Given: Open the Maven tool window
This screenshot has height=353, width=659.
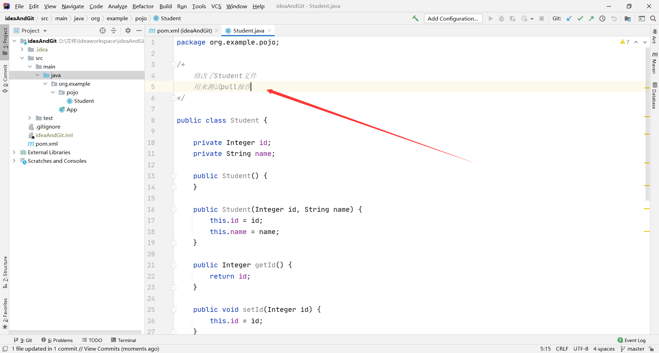Looking at the screenshot, I should (x=655, y=62).
